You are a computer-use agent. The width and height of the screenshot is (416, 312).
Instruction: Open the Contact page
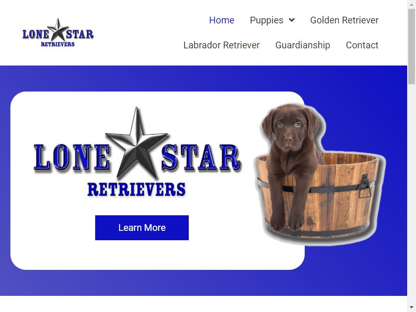pos(362,45)
